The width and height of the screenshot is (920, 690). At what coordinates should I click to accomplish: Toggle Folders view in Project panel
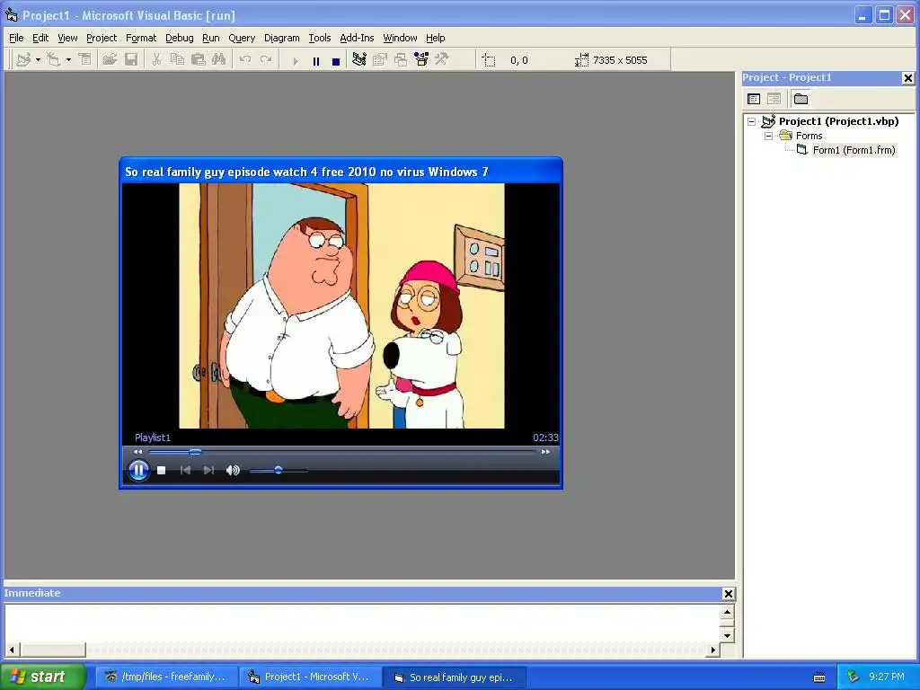[801, 99]
